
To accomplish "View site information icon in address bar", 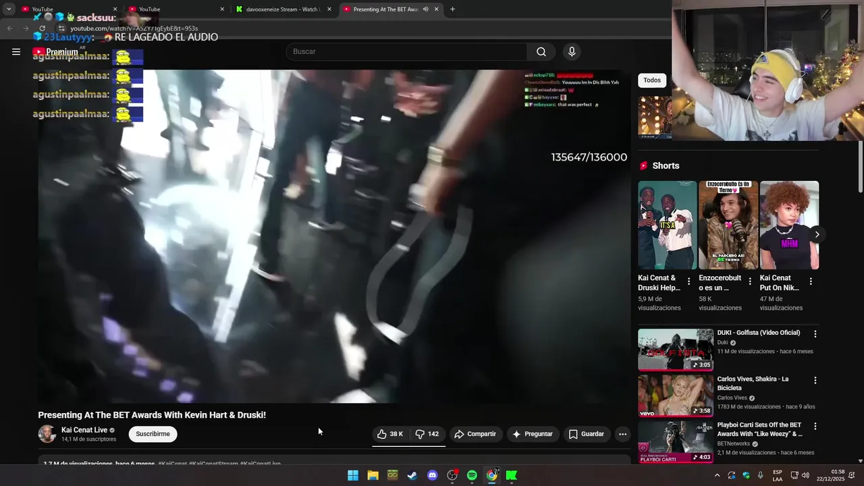I will pos(61,28).
